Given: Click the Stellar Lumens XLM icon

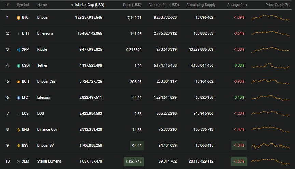Looking at the screenshot, I should tap(19, 162).
